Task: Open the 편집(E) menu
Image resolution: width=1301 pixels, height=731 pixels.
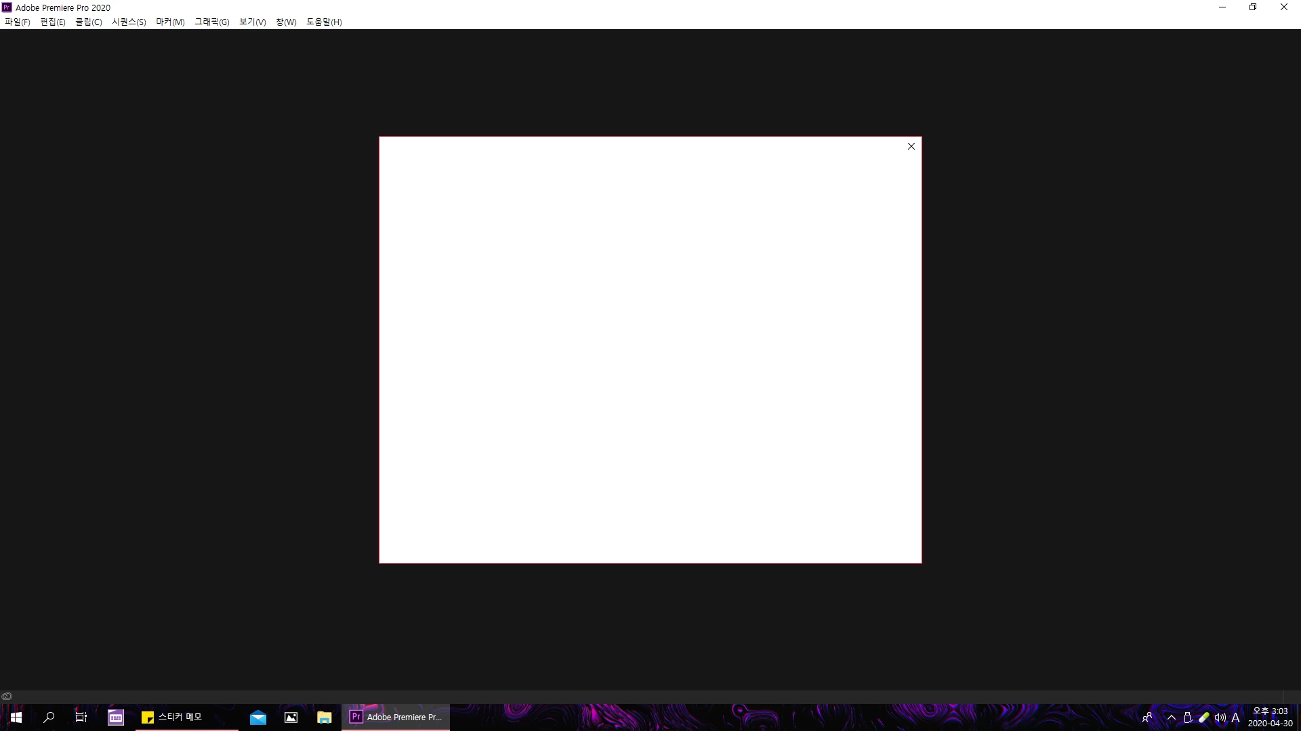Action: point(53,22)
